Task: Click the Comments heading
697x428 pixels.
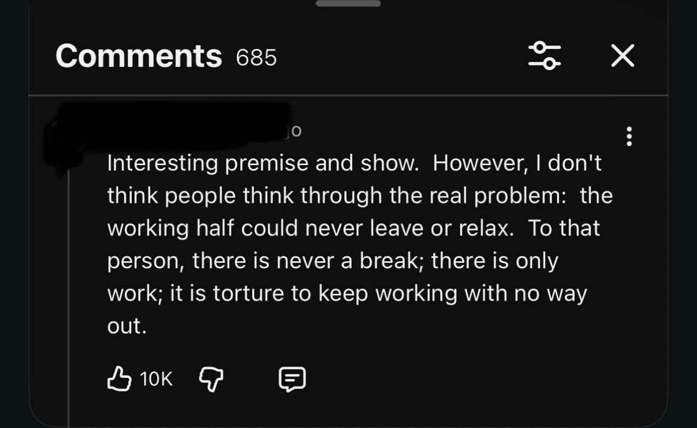Action: click(139, 56)
